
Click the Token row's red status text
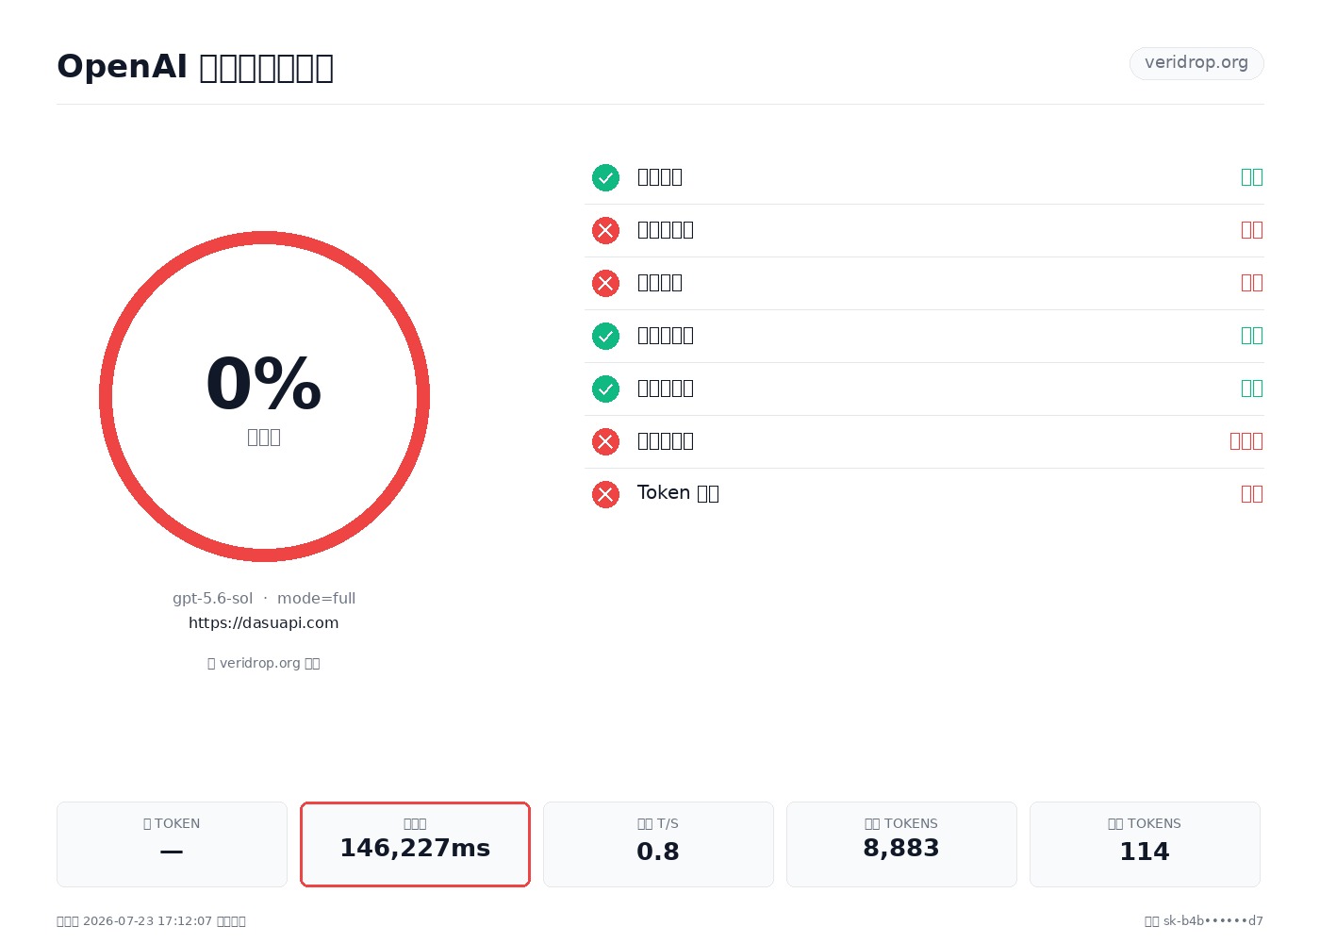1252,494
